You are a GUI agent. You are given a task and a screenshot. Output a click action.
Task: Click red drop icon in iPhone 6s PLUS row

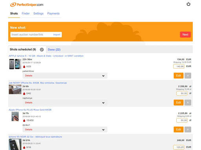pos(24,120)
